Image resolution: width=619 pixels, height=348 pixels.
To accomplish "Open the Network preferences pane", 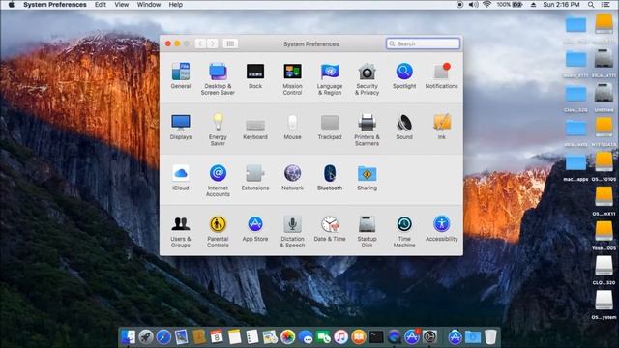I will tap(292, 178).
